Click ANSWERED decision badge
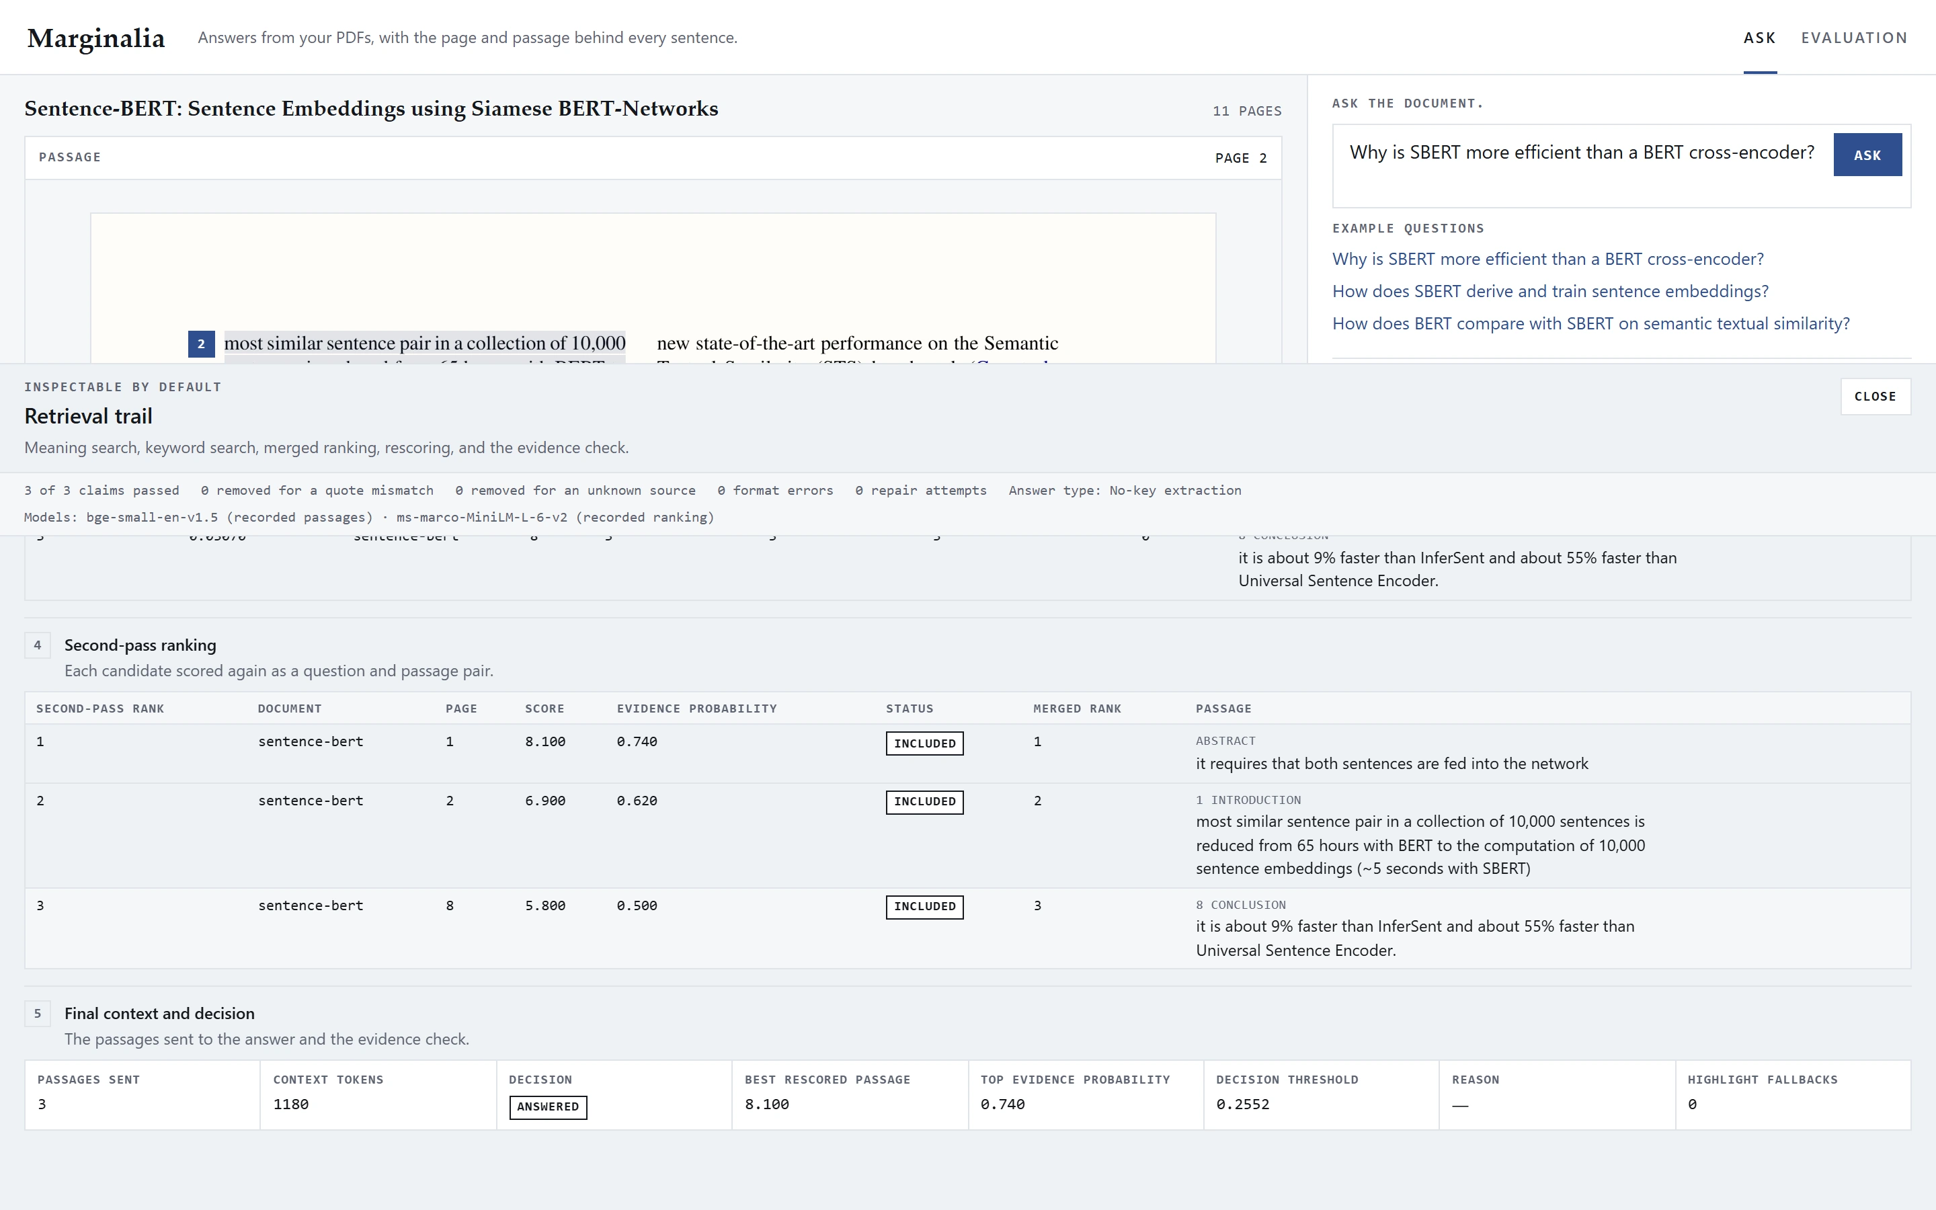This screenshot has height=1210, width=1936. (x=548, y=1108)
